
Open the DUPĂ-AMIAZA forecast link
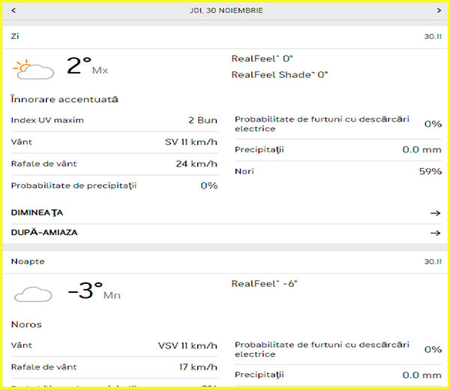click(x=44, y=232)
